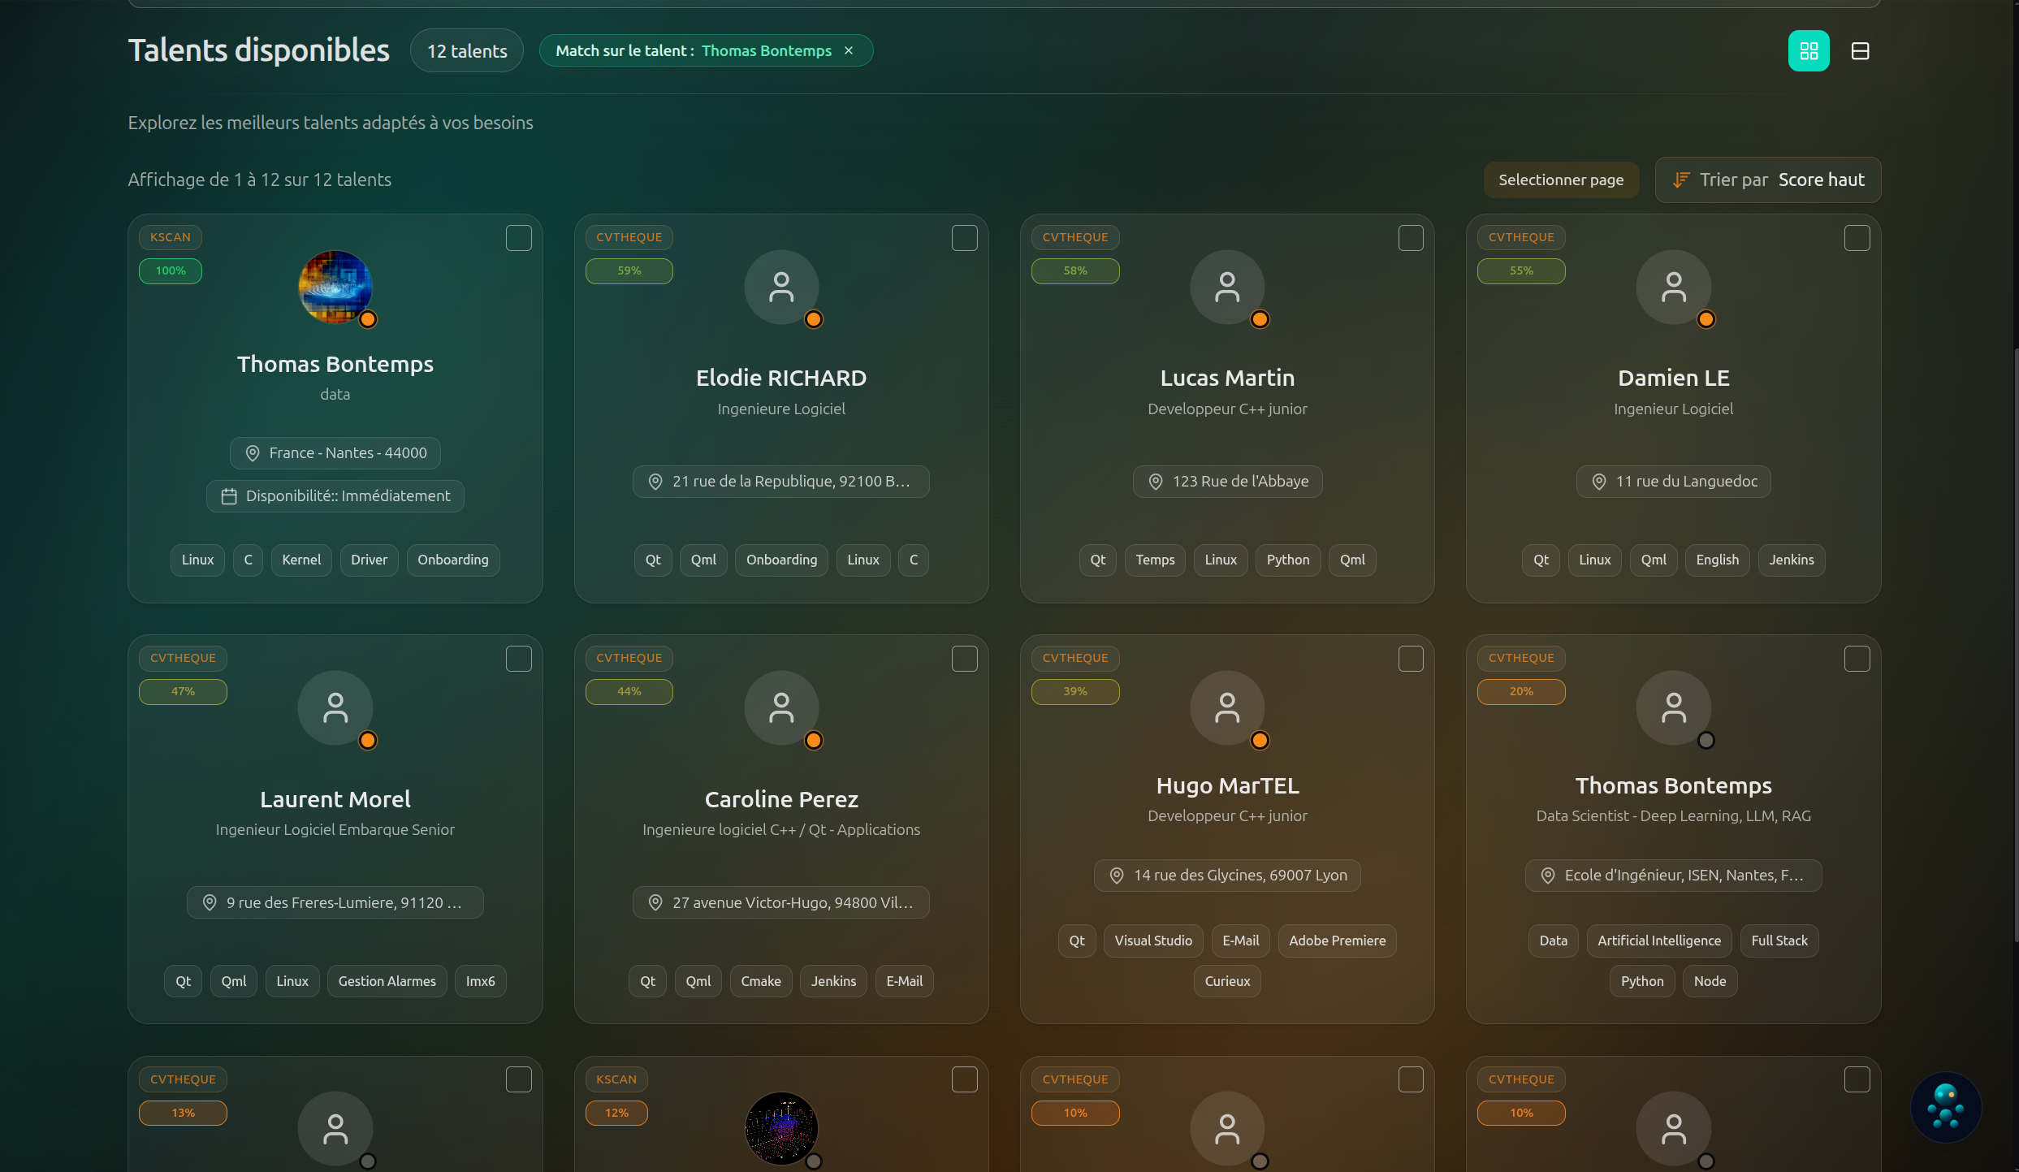Open Thomas Bontemps KSCAN profile photo
This screenshot has height=1172, width=2019.
(x=335, y=287)
